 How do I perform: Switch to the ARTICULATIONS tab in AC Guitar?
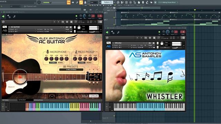(41, 100)
